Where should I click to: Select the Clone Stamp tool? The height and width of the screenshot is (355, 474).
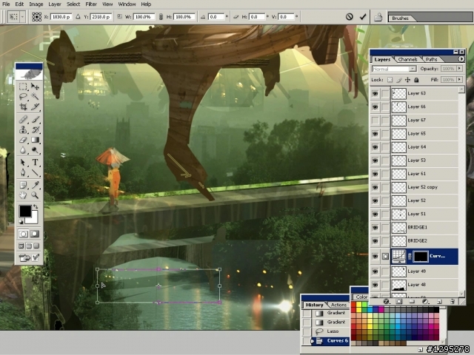click(x=23, y=130)
